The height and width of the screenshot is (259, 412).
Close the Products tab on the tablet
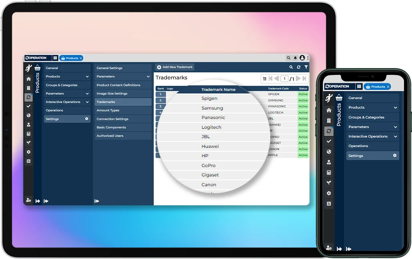tap(80, 58)
